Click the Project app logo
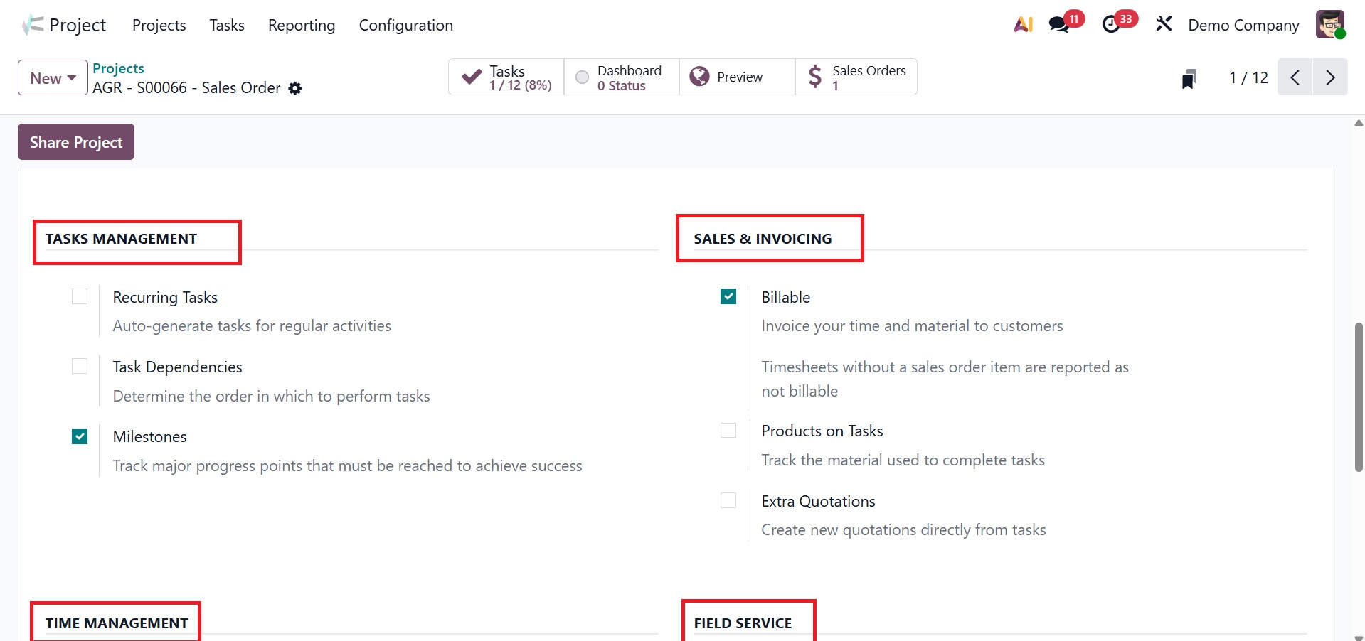Image resolution: width=1365 pixels, height=641 pixels. (33, 26)
